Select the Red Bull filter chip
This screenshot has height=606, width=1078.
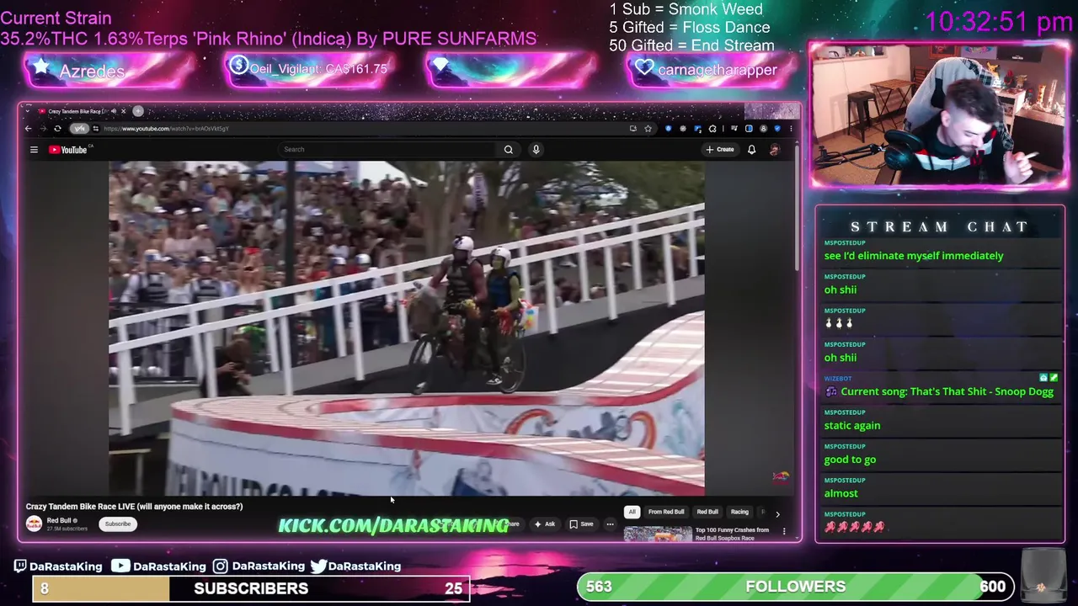707,512
